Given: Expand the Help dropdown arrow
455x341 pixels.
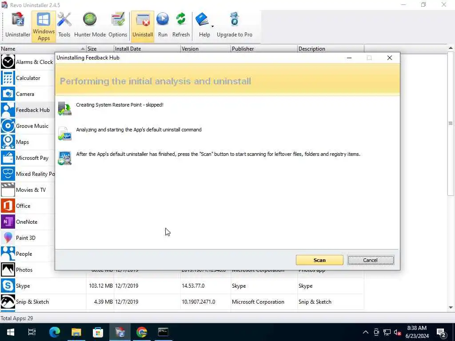Looking at the screenshot, I should [213, 26].
